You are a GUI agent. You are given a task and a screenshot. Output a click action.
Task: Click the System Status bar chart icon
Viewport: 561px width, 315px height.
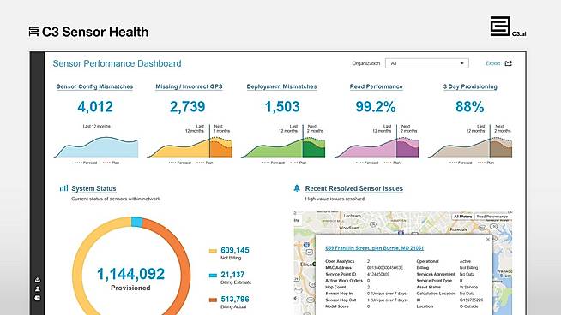pyautogui.click(x=63, y=187)
